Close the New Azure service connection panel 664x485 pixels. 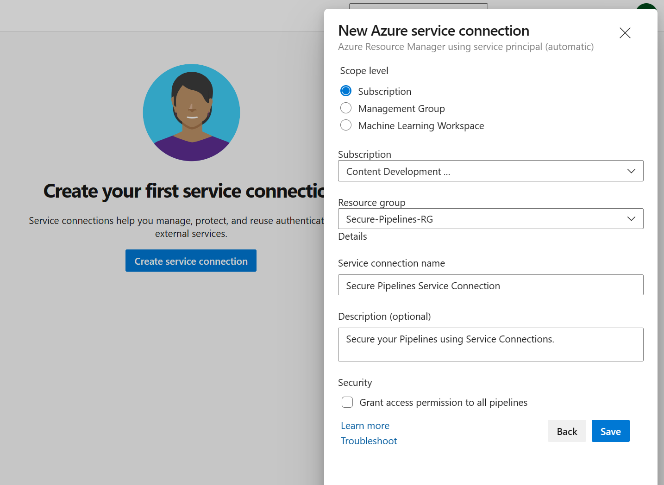tap(625, 33)
